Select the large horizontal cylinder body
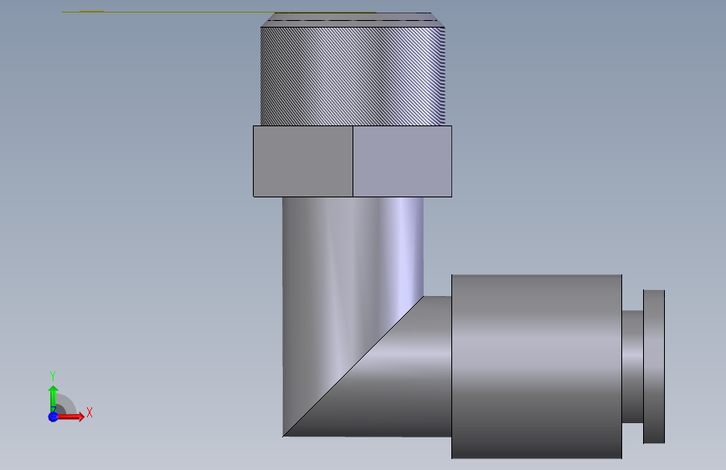726x470 pixels. [x=537, y=366]
